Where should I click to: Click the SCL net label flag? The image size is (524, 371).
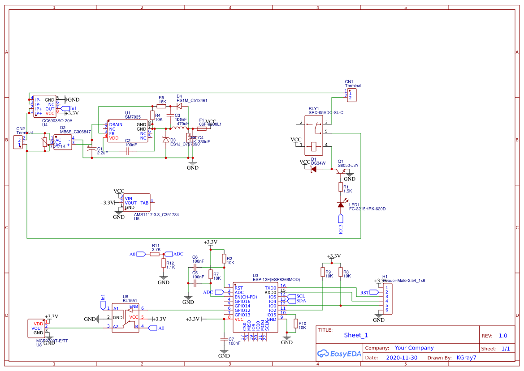(292, 296)
